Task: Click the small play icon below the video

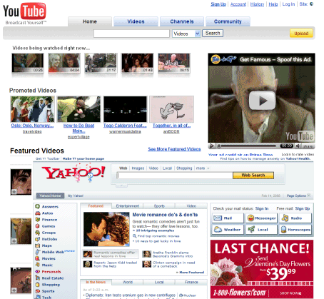Action: tap(211, 146)
